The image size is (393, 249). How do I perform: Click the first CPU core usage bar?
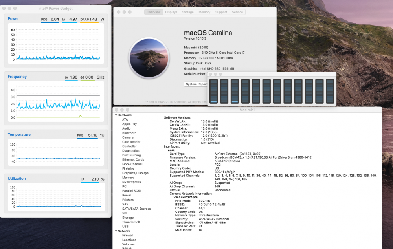tap(213, 91)
